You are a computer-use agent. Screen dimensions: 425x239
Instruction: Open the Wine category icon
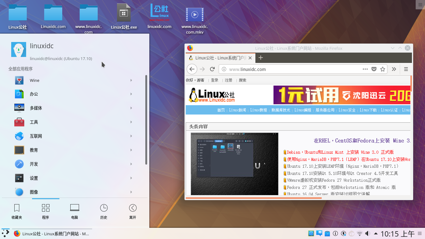click(19, 80)
